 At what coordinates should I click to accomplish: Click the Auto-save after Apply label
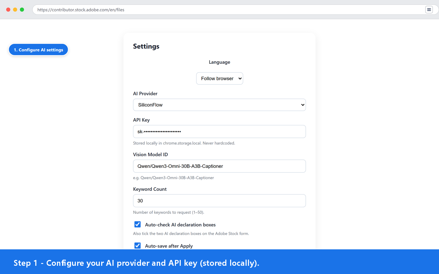pos(169,246)
